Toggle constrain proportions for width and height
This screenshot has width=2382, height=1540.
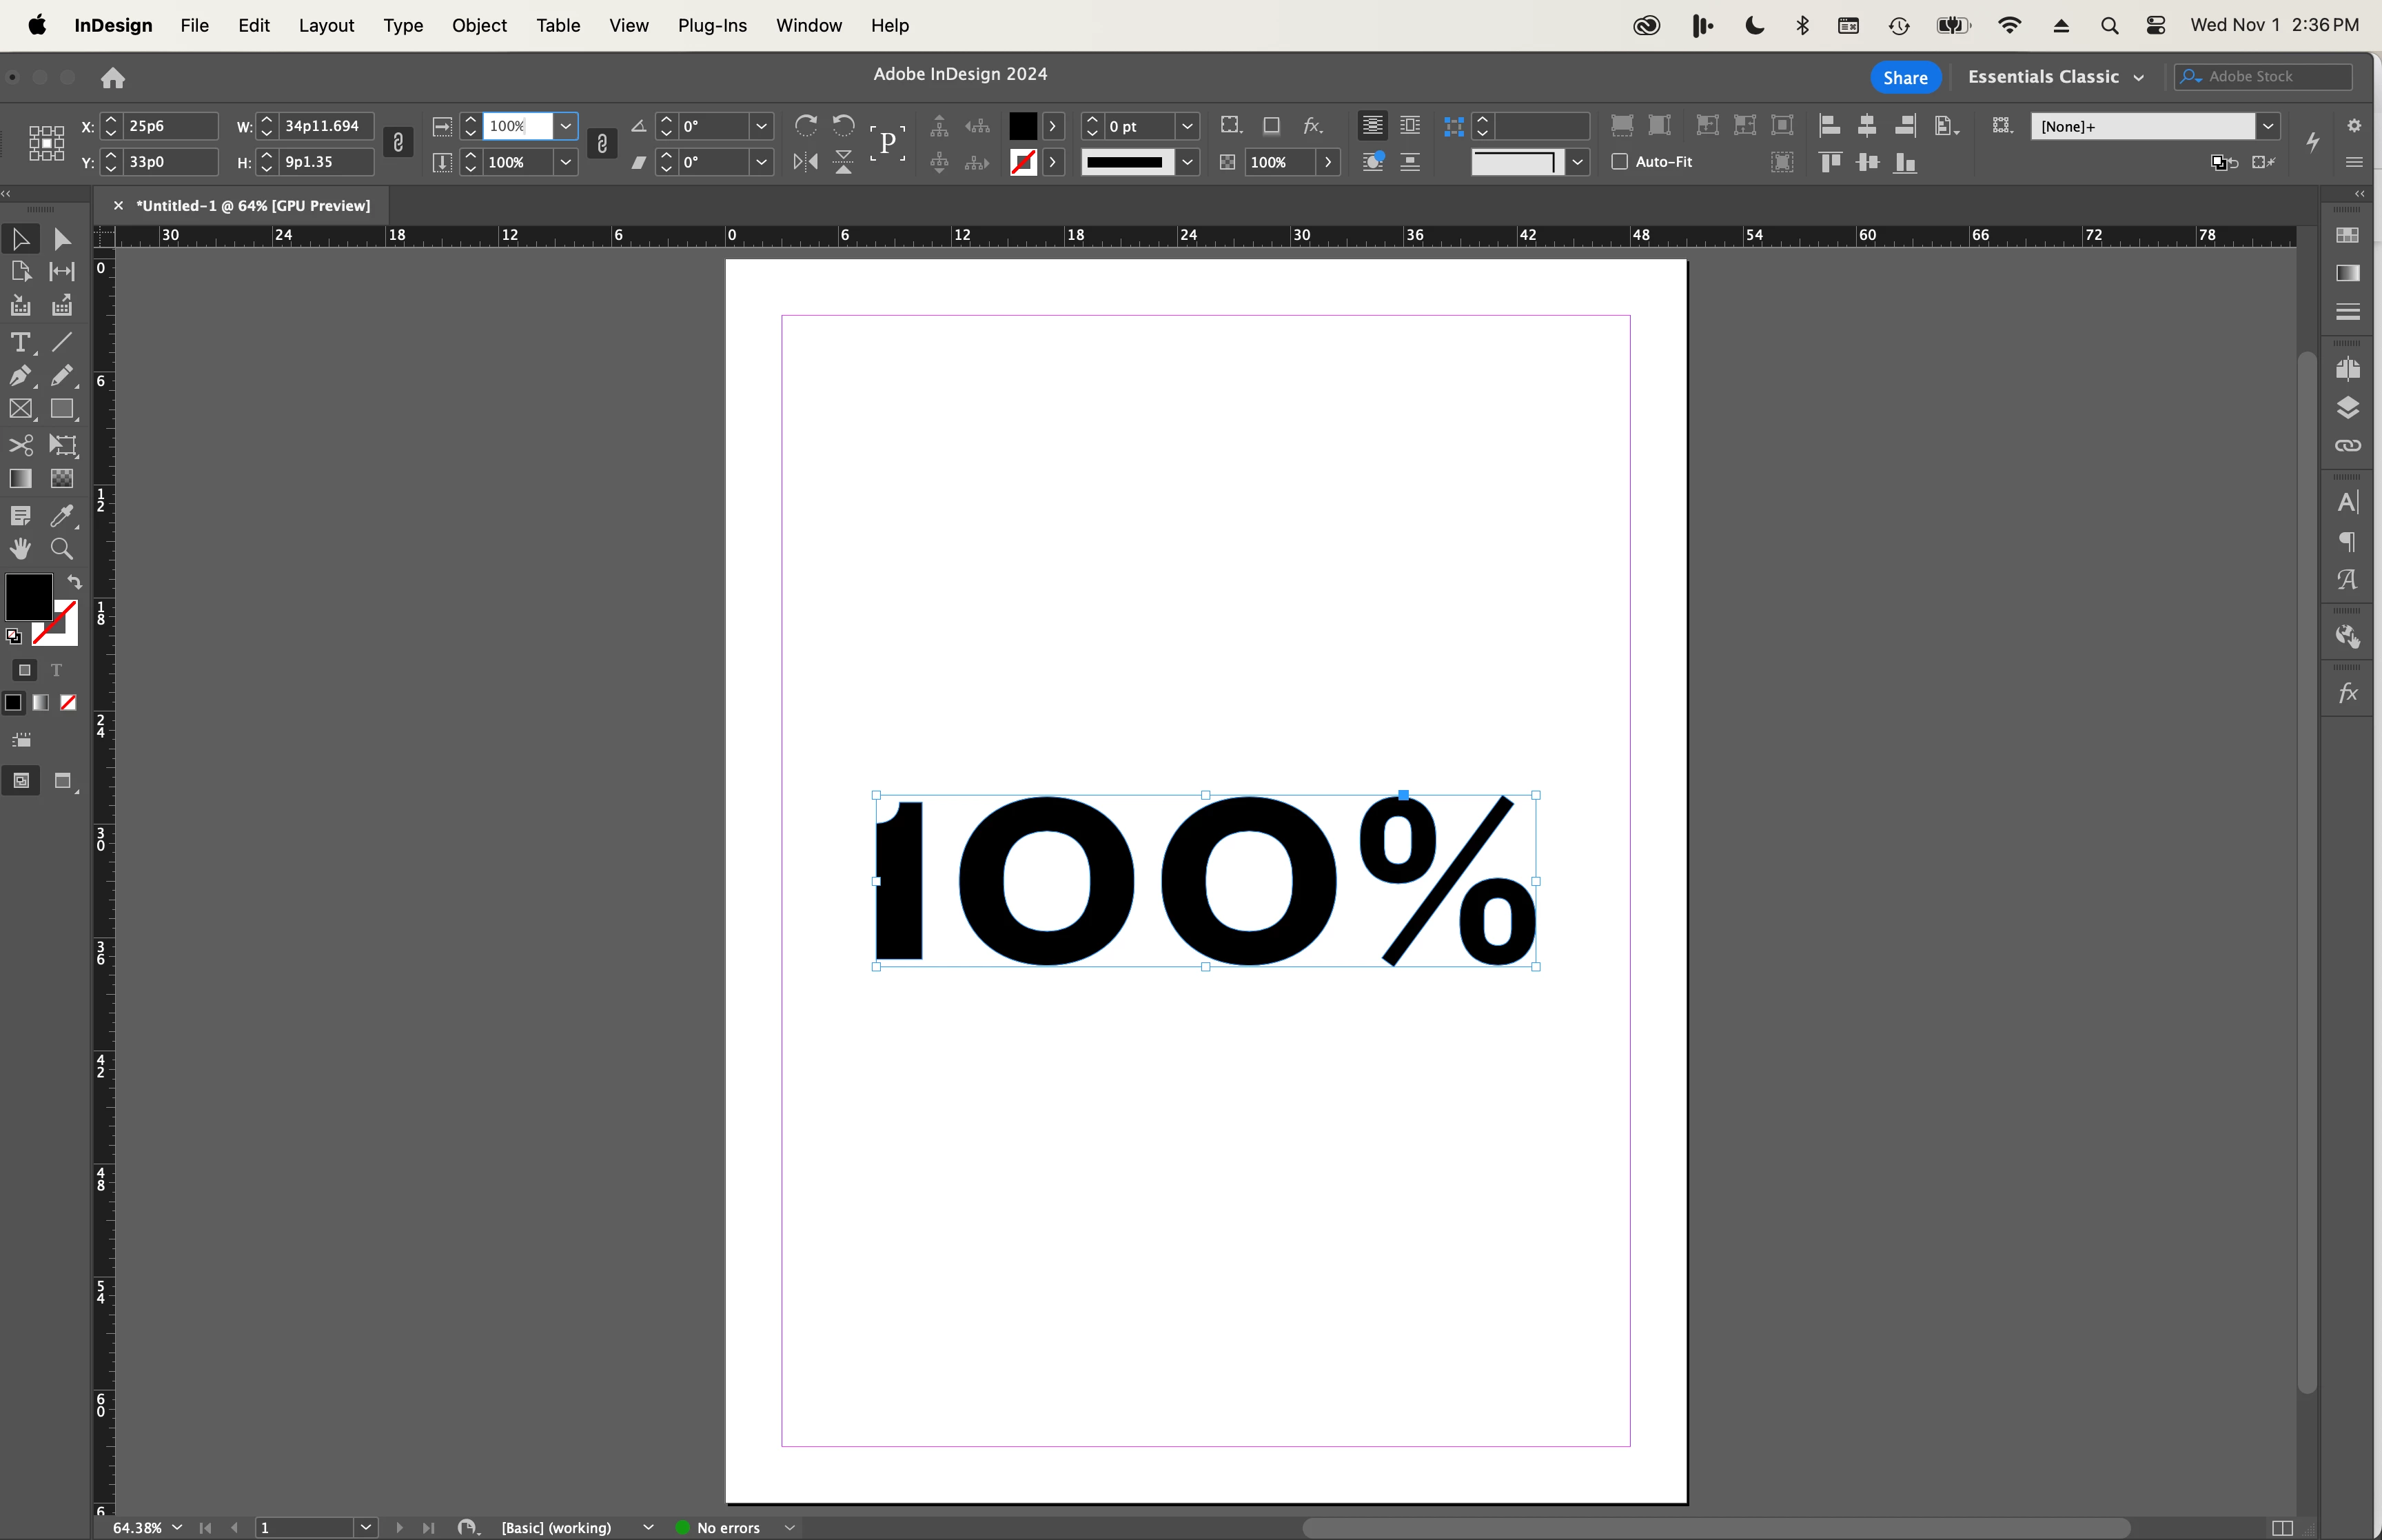(398, 143)
